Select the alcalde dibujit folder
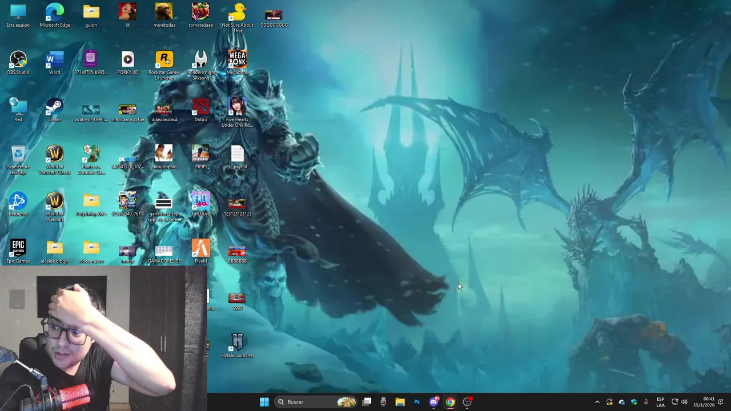This screenshot has width=731, height=411. (55, 252)
